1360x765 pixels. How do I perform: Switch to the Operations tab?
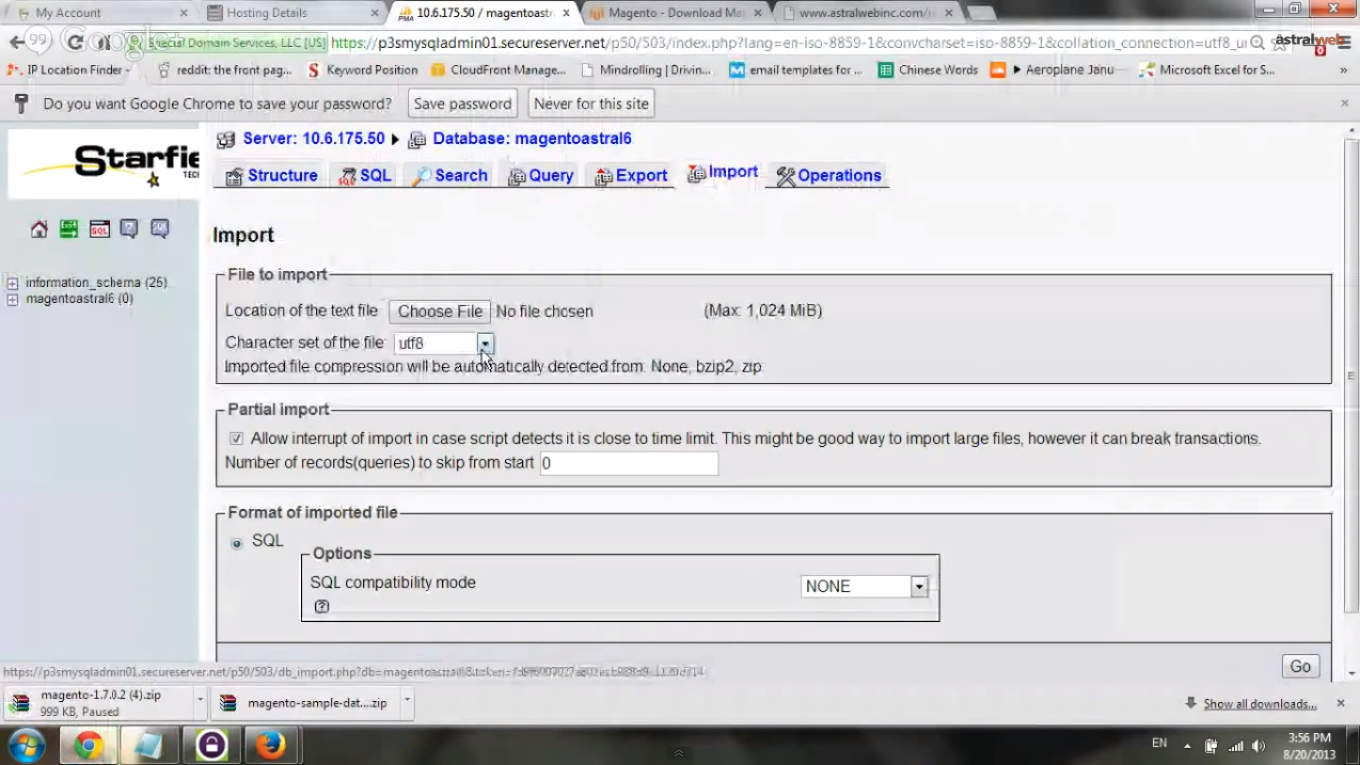click(828, 176)
